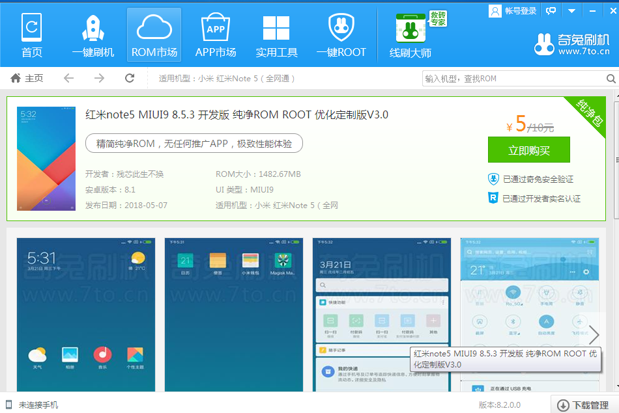Click the scrollbar down arrow

point(616,387)
